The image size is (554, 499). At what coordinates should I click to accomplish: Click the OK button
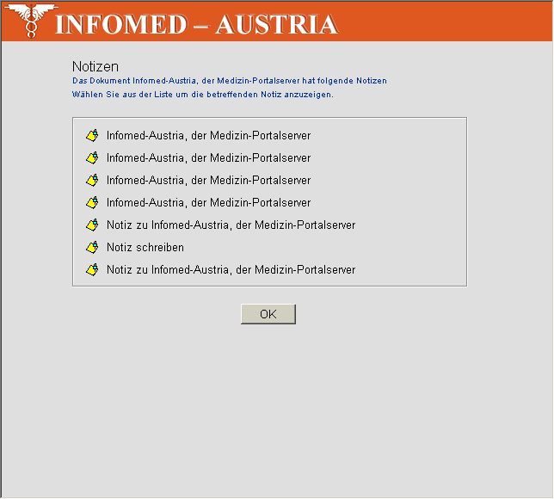coord(268,314)
